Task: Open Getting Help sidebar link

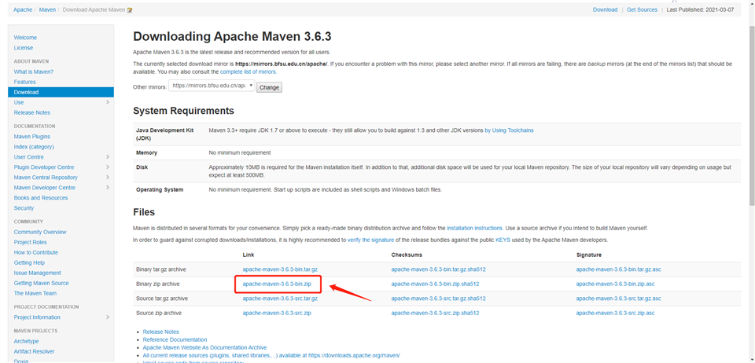Action: pyautogui.click(x=29, y=262)
